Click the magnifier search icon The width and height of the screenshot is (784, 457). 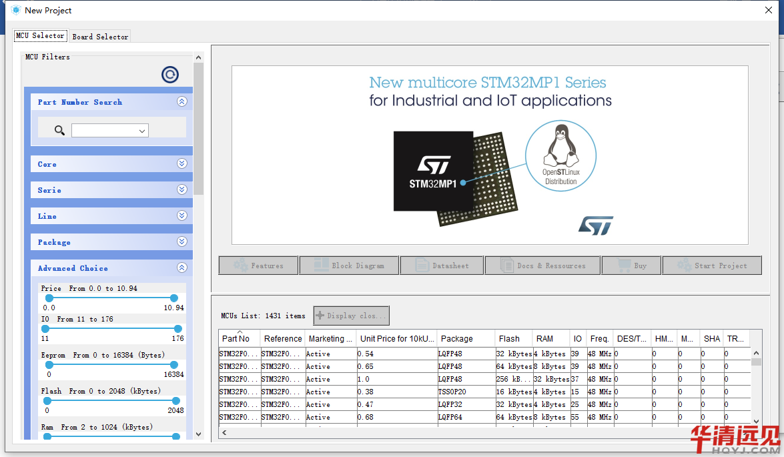[x=59, y=130]
